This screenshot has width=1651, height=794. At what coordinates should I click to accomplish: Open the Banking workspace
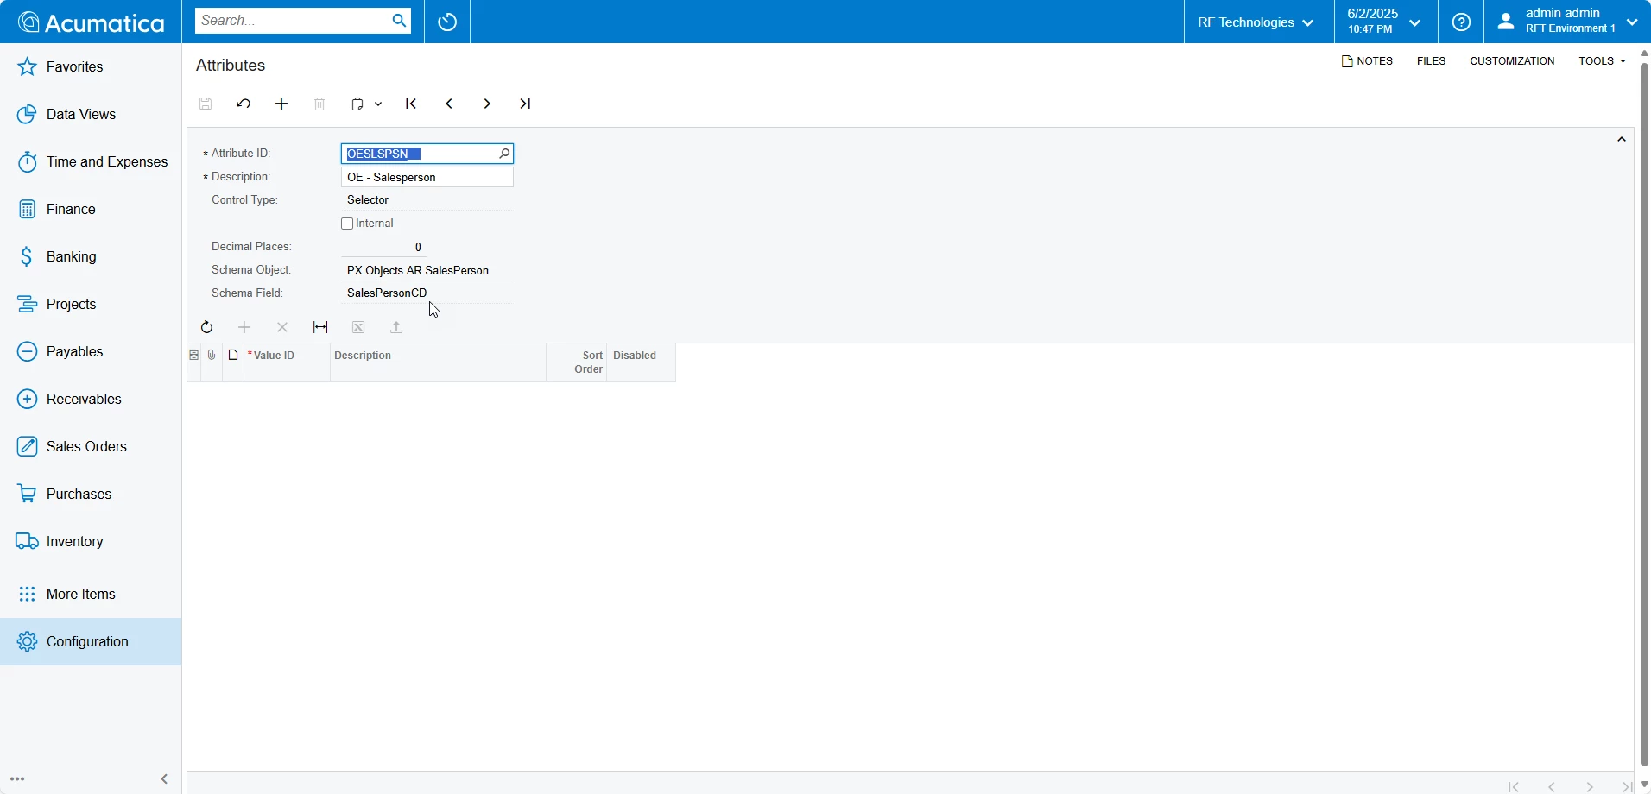[91, 257]
